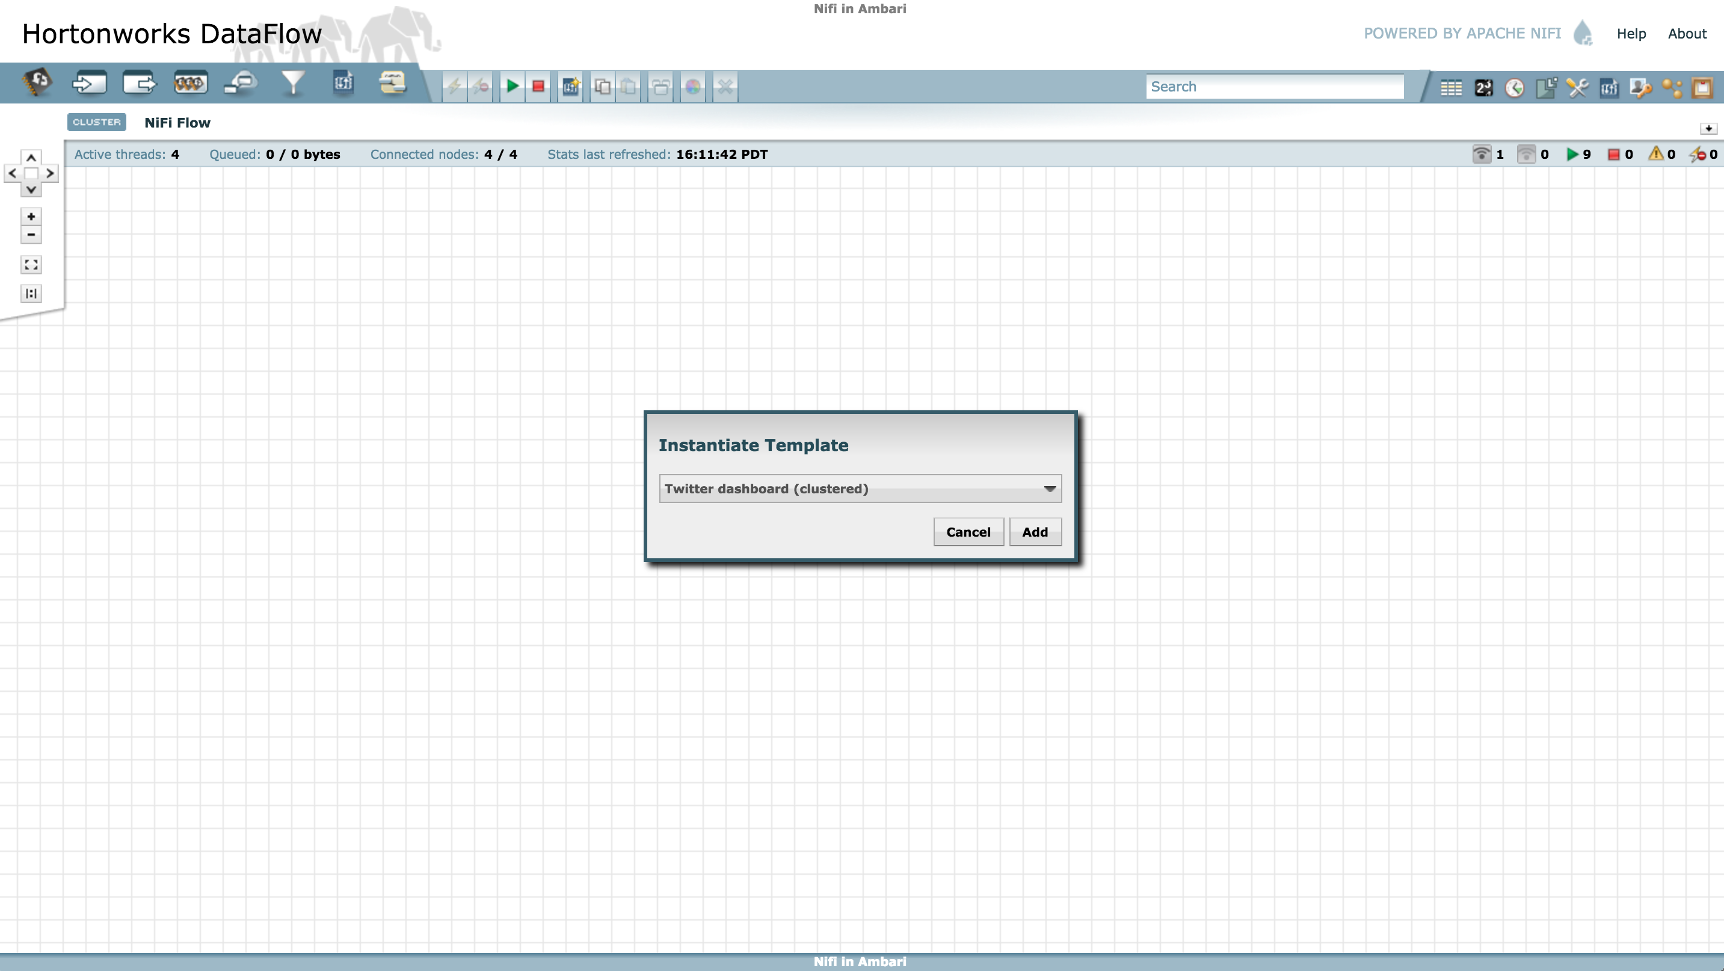The image size is (1724, 971).
Task: Expand the Twitter dashboard template dropdown
Action: click(x=860, y=489)
